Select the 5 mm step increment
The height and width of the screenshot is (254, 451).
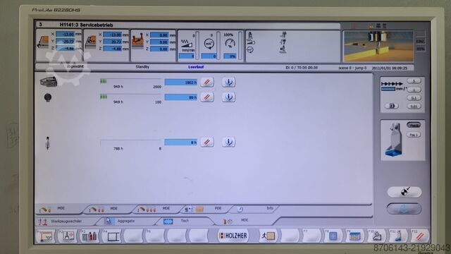[414, 81]
